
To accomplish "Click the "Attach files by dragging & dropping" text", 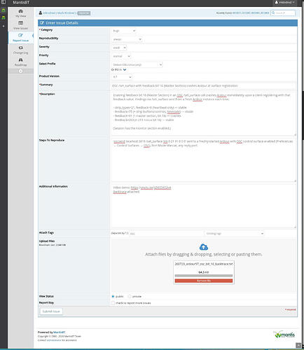I will pyautogui.click(x=204, y=254).
